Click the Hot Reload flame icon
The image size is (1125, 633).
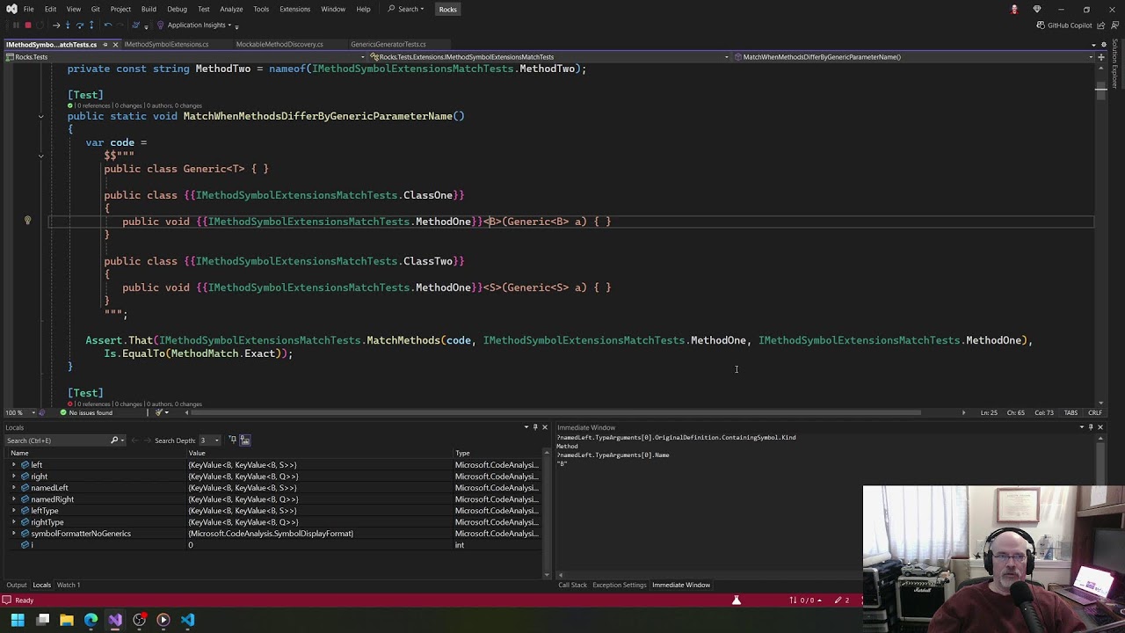135,25
